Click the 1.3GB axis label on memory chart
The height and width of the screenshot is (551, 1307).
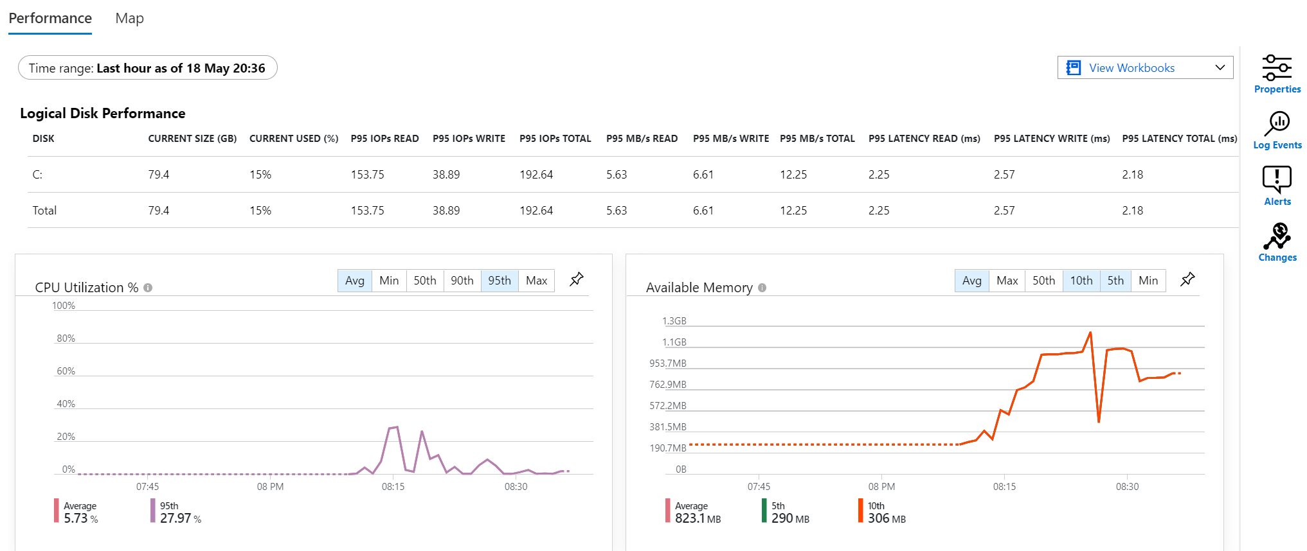(x=674, y=321)
